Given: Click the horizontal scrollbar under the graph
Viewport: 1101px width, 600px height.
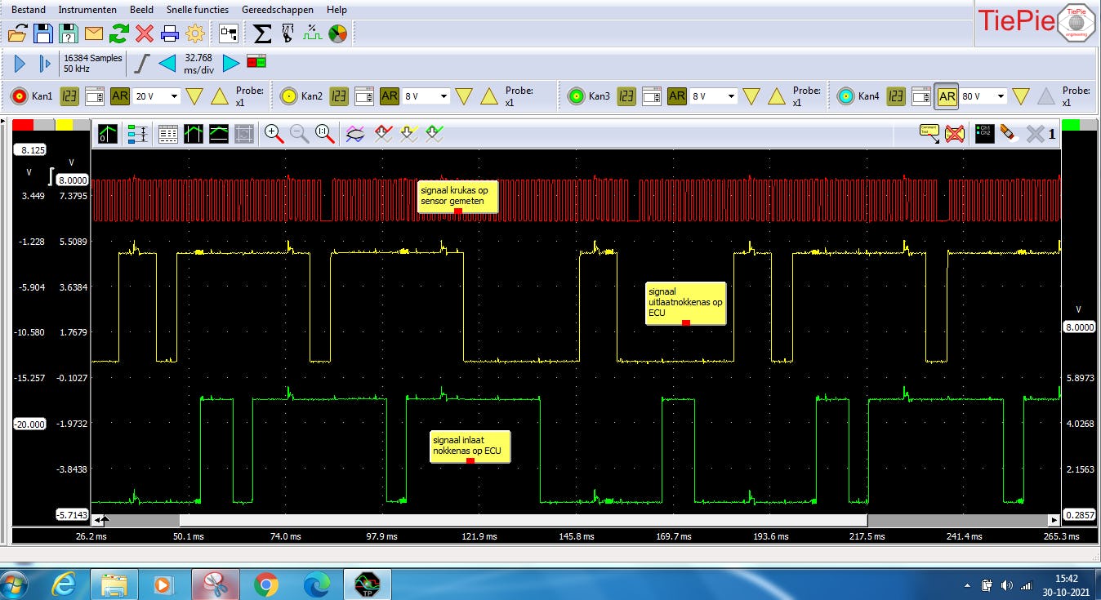Looking at the screenshot, I should pyautogui.click(x=523, y=520).
